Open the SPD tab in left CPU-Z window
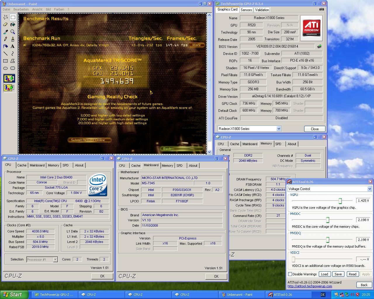Screen dimensions: 374x299 point(66,165)
